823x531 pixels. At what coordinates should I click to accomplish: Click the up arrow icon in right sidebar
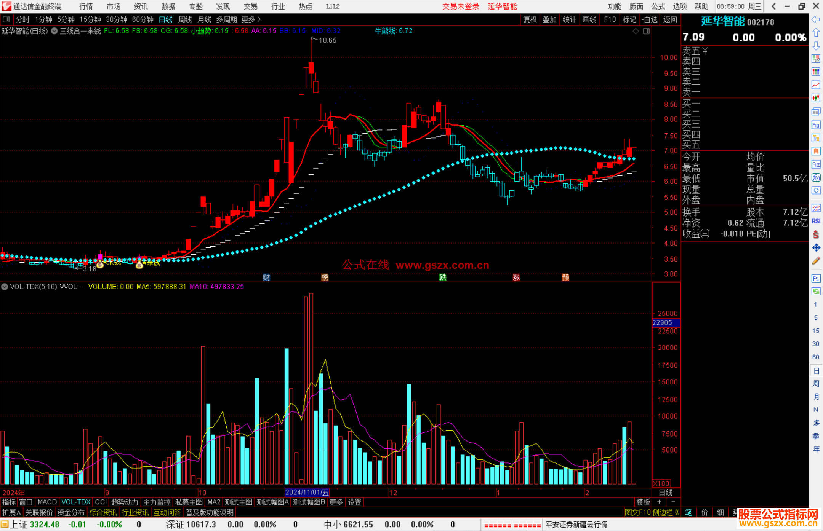coord(816,33)
